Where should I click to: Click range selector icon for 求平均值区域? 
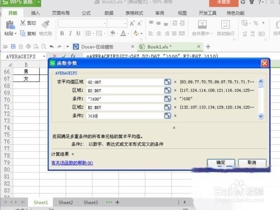(167, 82)
